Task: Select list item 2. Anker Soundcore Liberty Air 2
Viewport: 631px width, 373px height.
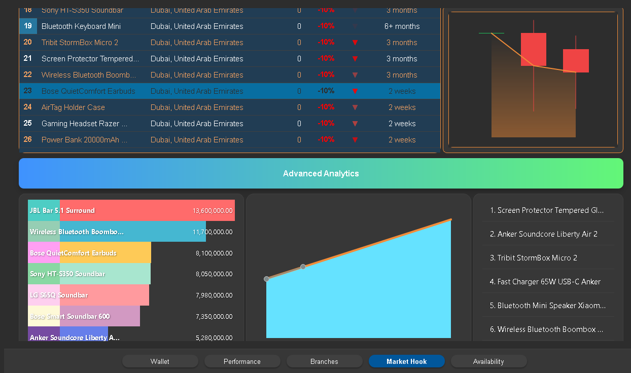Action: 548,234
